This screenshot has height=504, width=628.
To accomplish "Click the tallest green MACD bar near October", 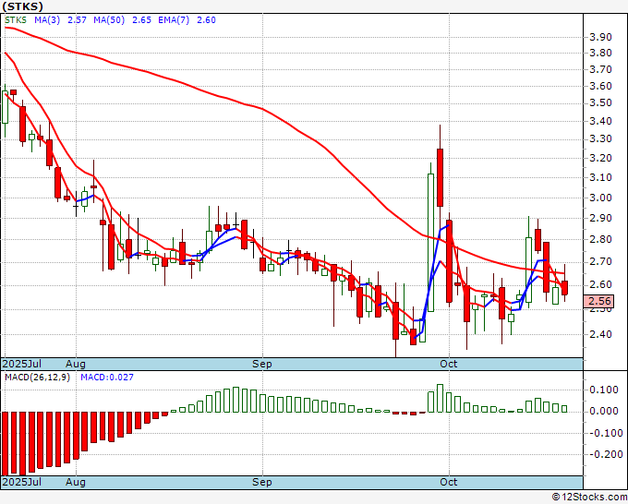I will 440,399.
